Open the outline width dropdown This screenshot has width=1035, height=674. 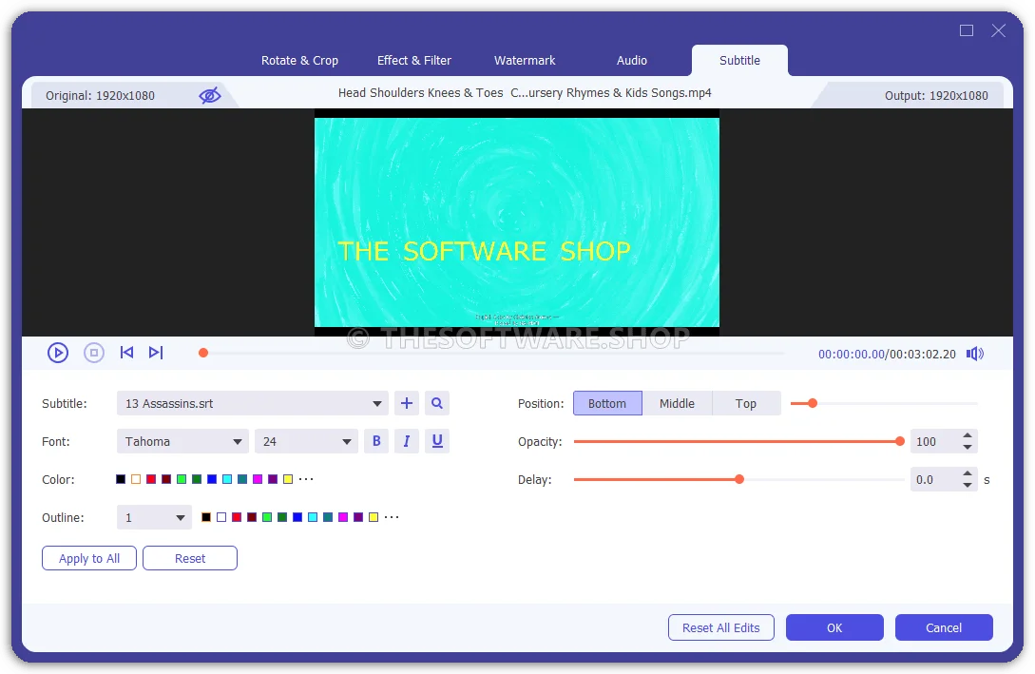tap(154, 517)
